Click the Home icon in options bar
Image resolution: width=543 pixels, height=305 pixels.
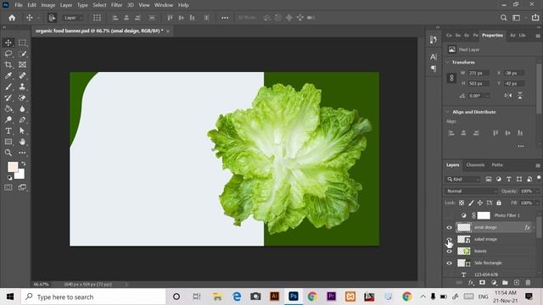pos(12,18)
